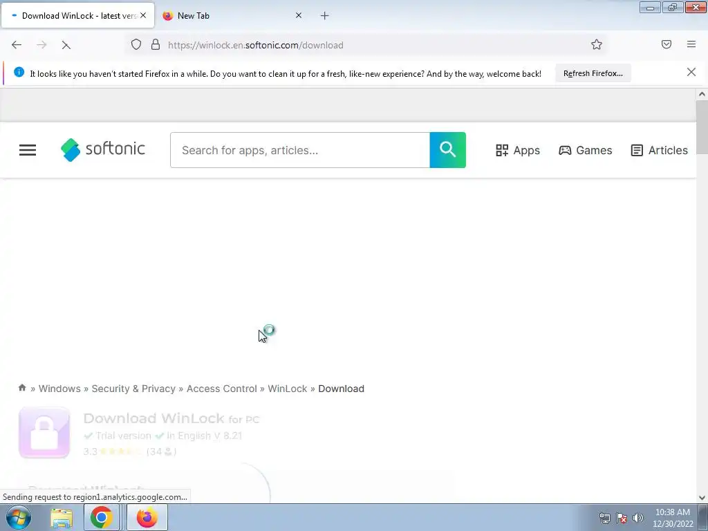Click the scrollbar up arrow

click(x=702, y=94)
